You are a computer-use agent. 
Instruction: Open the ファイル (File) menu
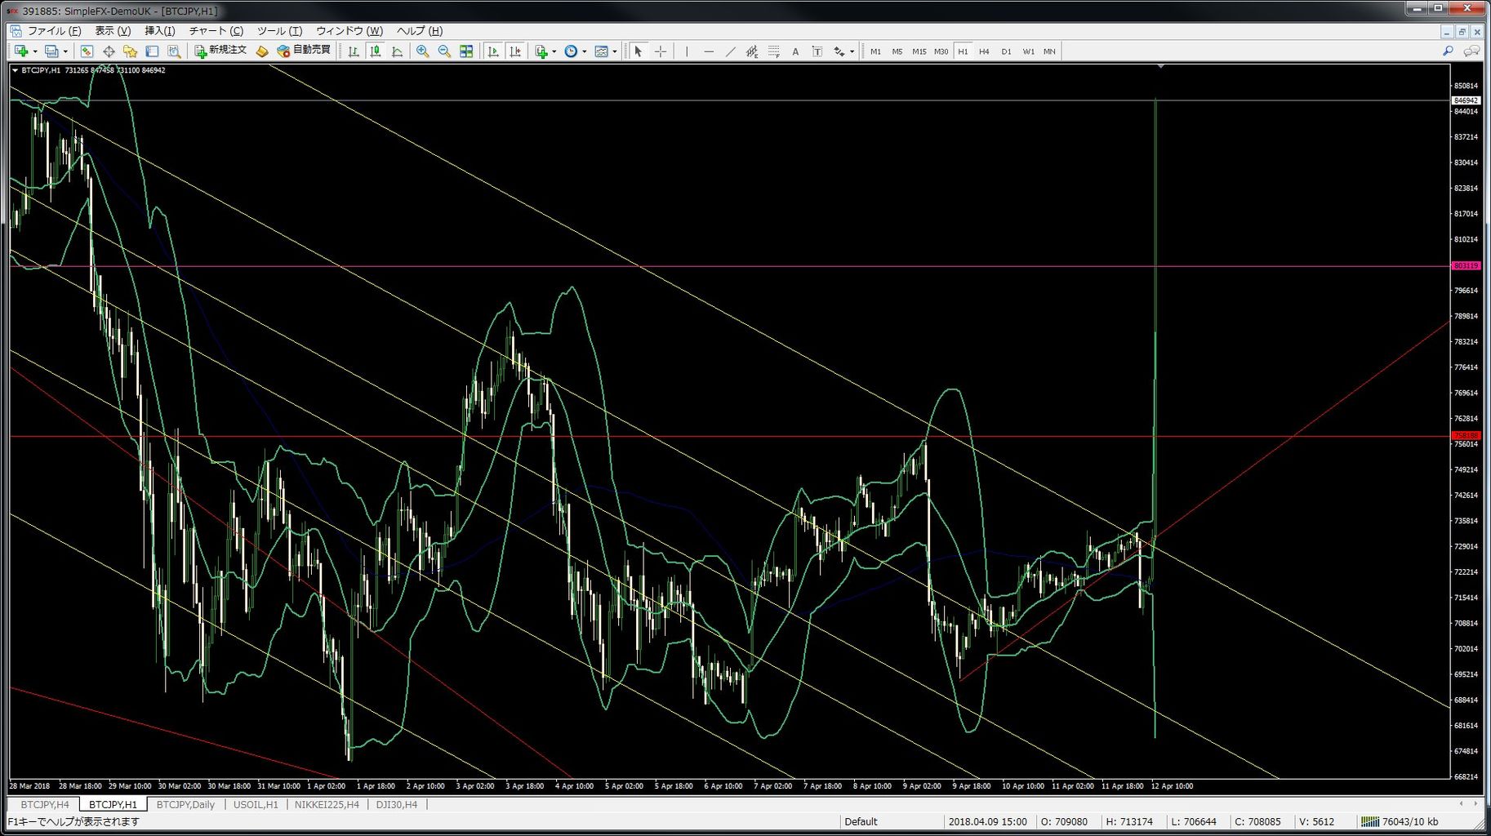(54, 31)
